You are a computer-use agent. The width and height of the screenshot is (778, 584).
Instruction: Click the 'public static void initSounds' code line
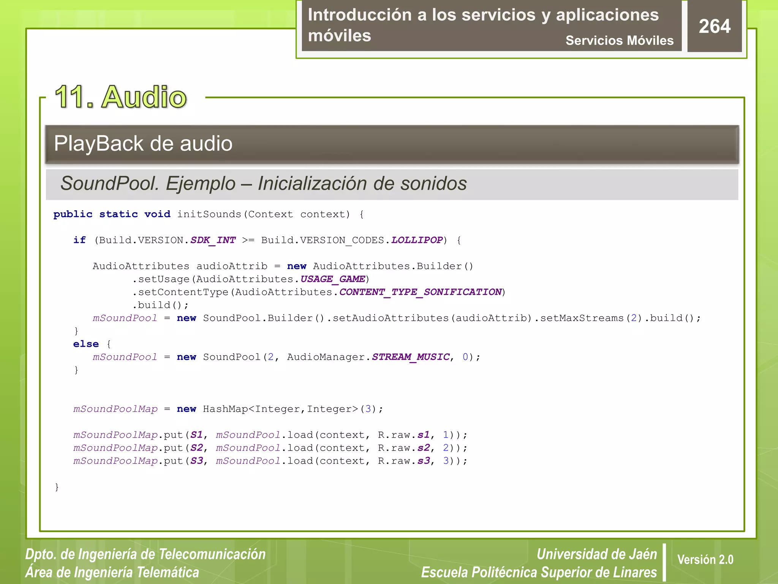pos(209,214)
